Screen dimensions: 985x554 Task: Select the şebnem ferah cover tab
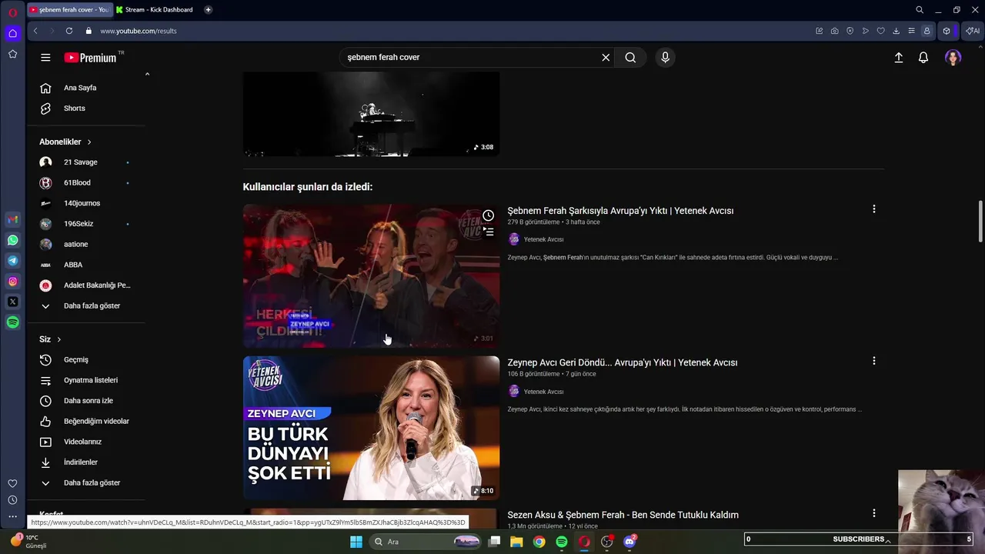point(69,10)
